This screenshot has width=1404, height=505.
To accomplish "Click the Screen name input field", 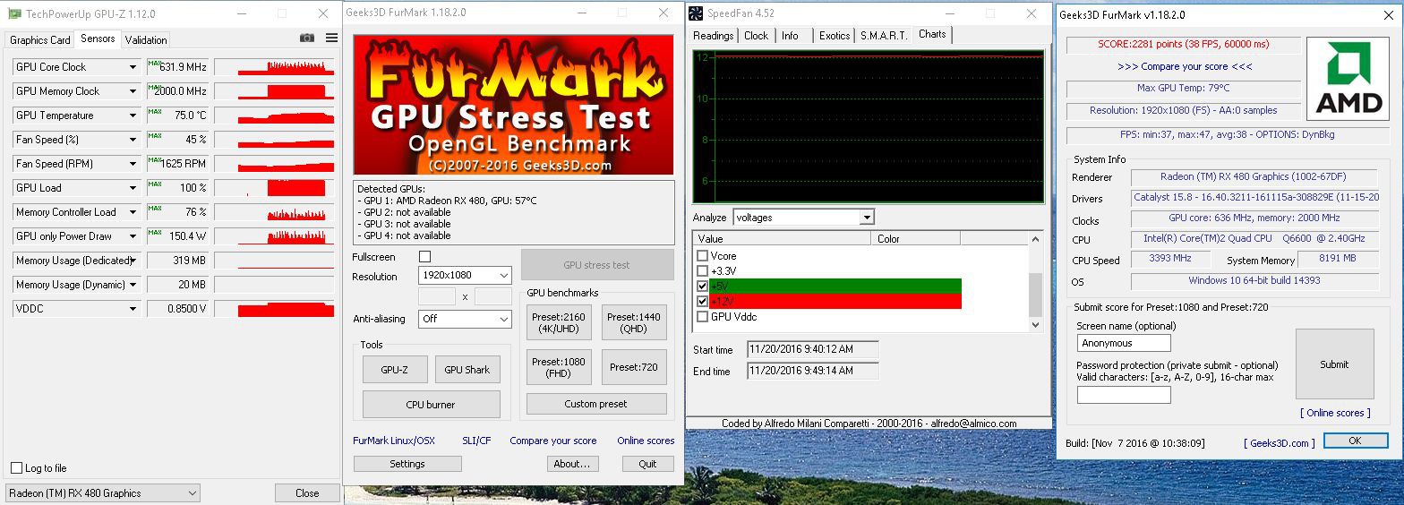I will (x=1123, y=343).
